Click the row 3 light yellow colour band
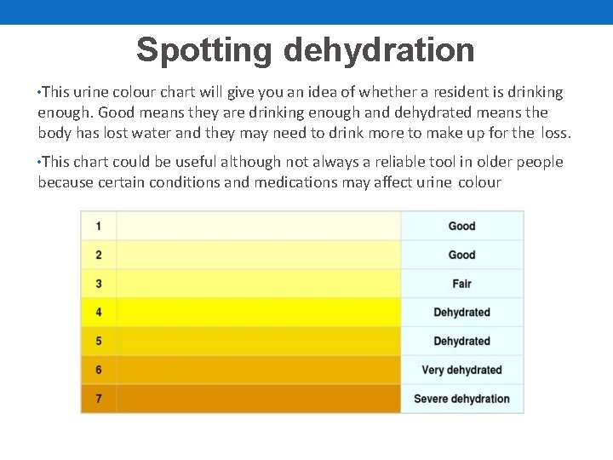Image resolution: width=613 pixels, height=460 pixels. click(258, 284)
